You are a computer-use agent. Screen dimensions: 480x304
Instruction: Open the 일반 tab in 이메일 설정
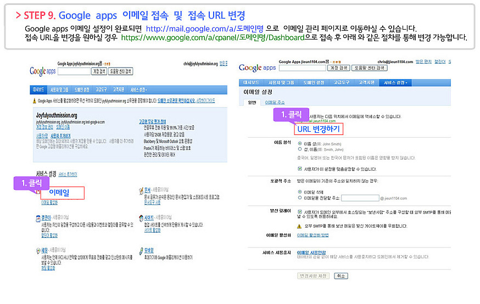click(x=252, y=102)
